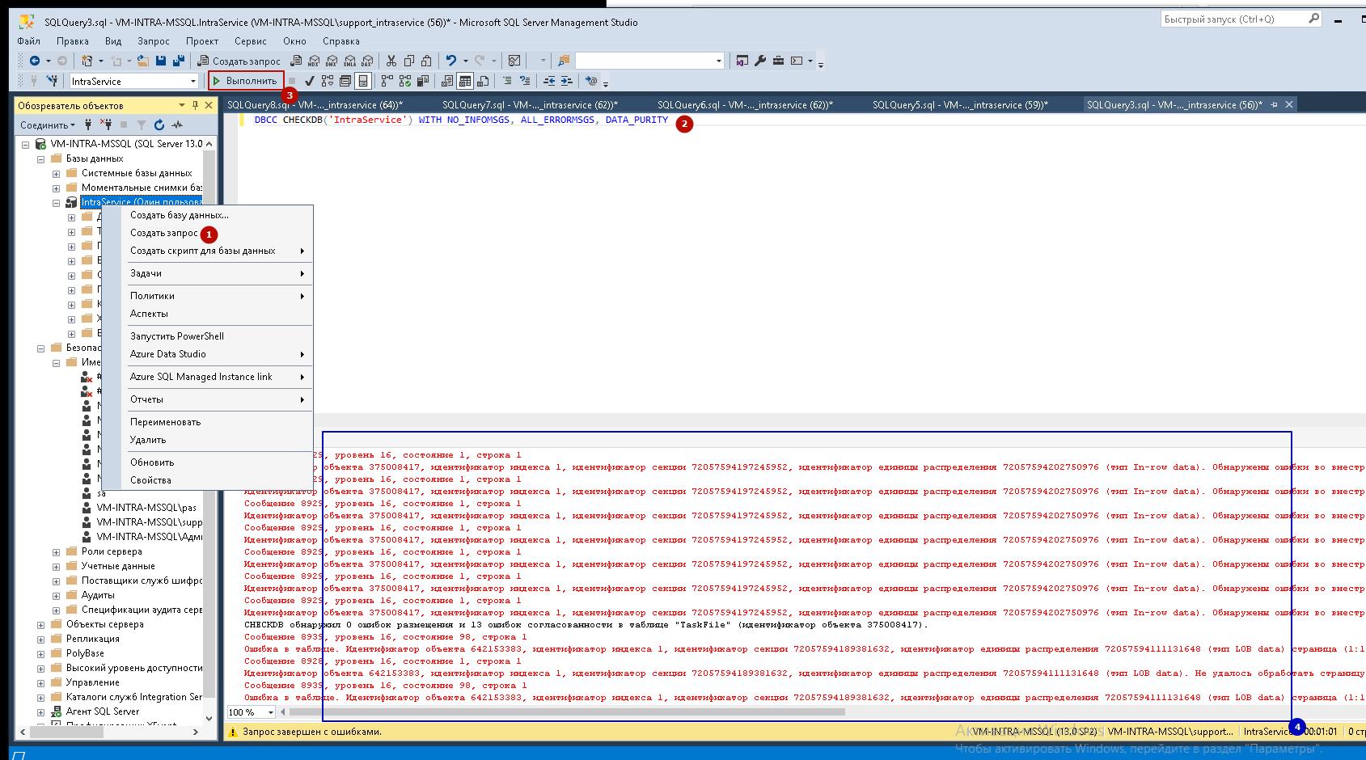Viewport: 1366px width, 760px height.
Task: Toggle pin on Object Explorer panel
Action: click(x=195, y=105)
